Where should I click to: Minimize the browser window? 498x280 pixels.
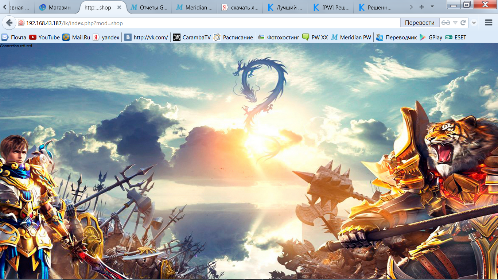(x=453, y=4)
